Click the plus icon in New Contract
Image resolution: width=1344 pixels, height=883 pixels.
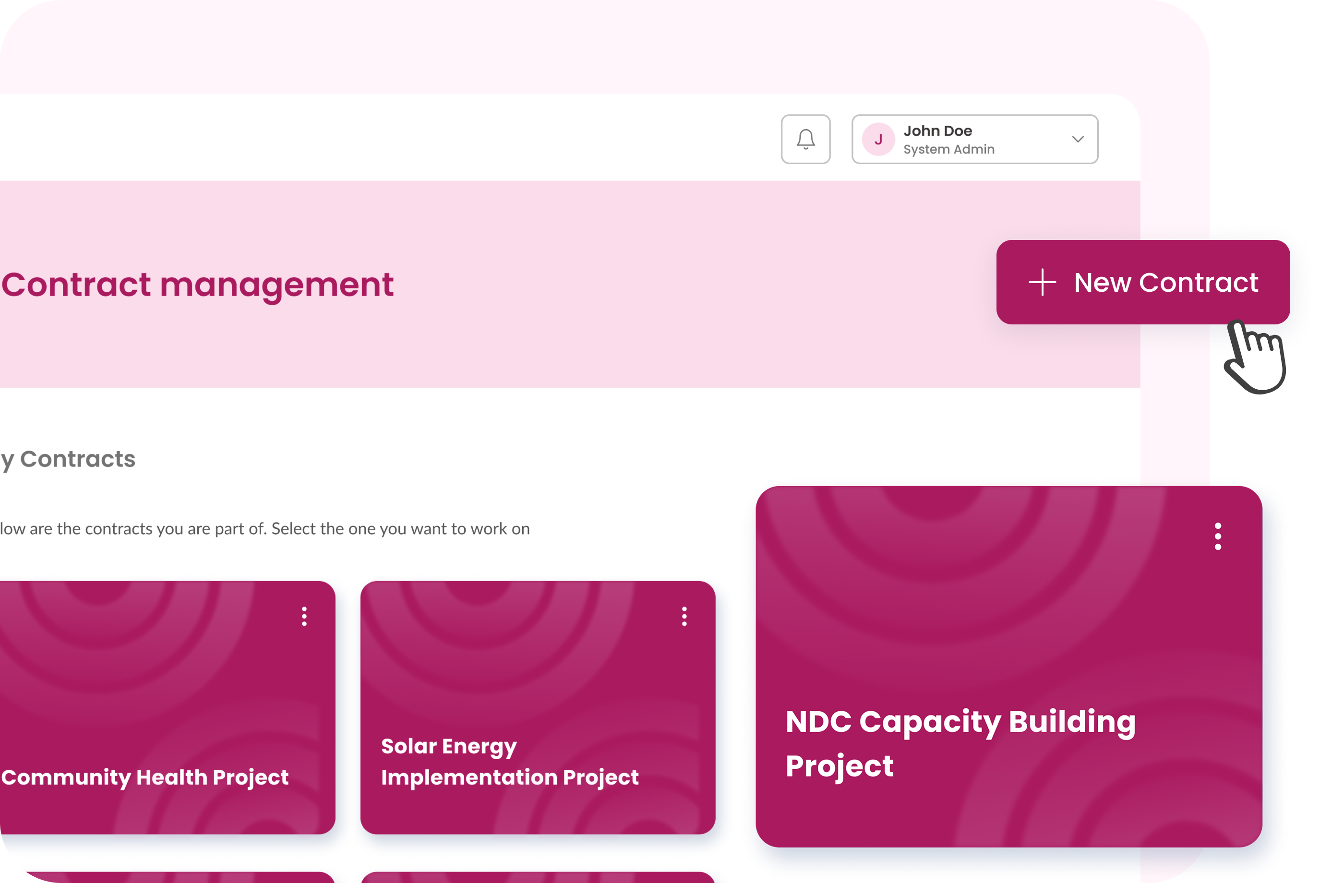pyautogui.click(x=1042, y=282)
